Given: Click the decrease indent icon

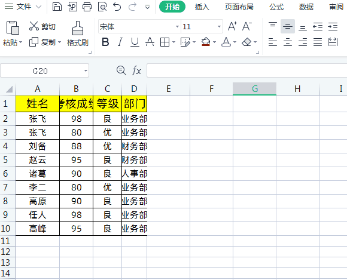Looking at the screenshot, I should pos(318,26).
